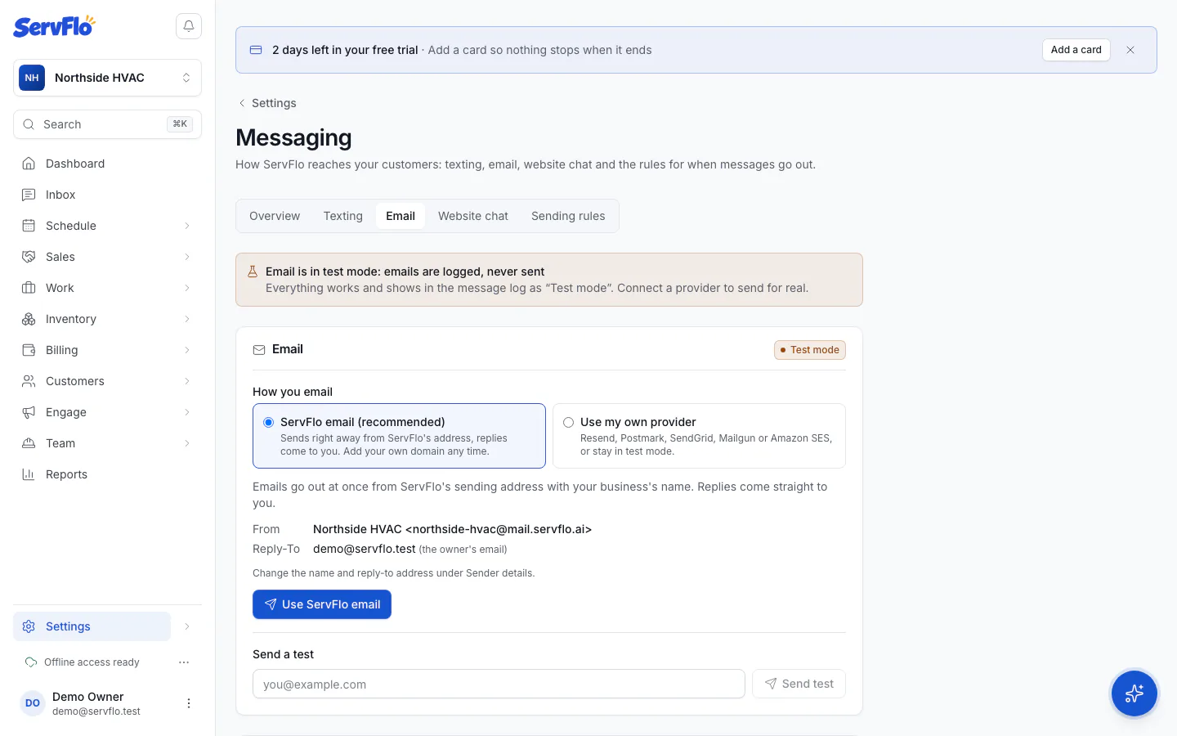Screen dimensions: 1177x736
Task: Click the Add a card button
Action: [x=1076, y=50]
